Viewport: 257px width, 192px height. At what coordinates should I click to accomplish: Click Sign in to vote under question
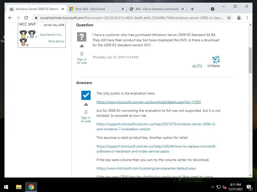point(82,61)
